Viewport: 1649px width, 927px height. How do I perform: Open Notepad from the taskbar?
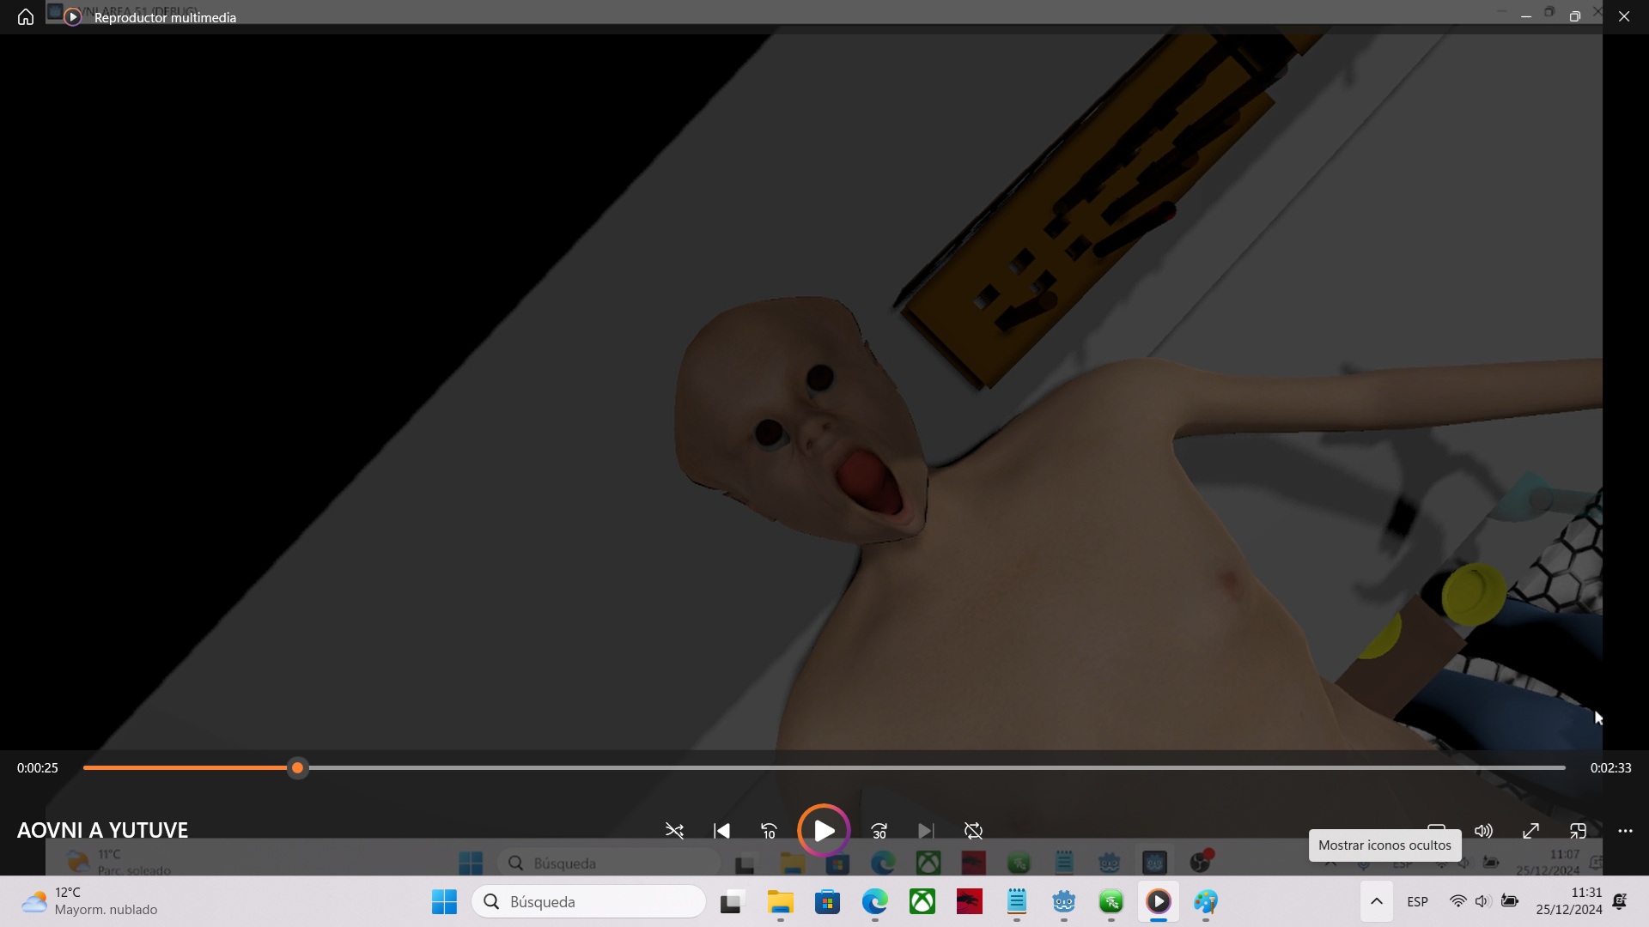1017,902
